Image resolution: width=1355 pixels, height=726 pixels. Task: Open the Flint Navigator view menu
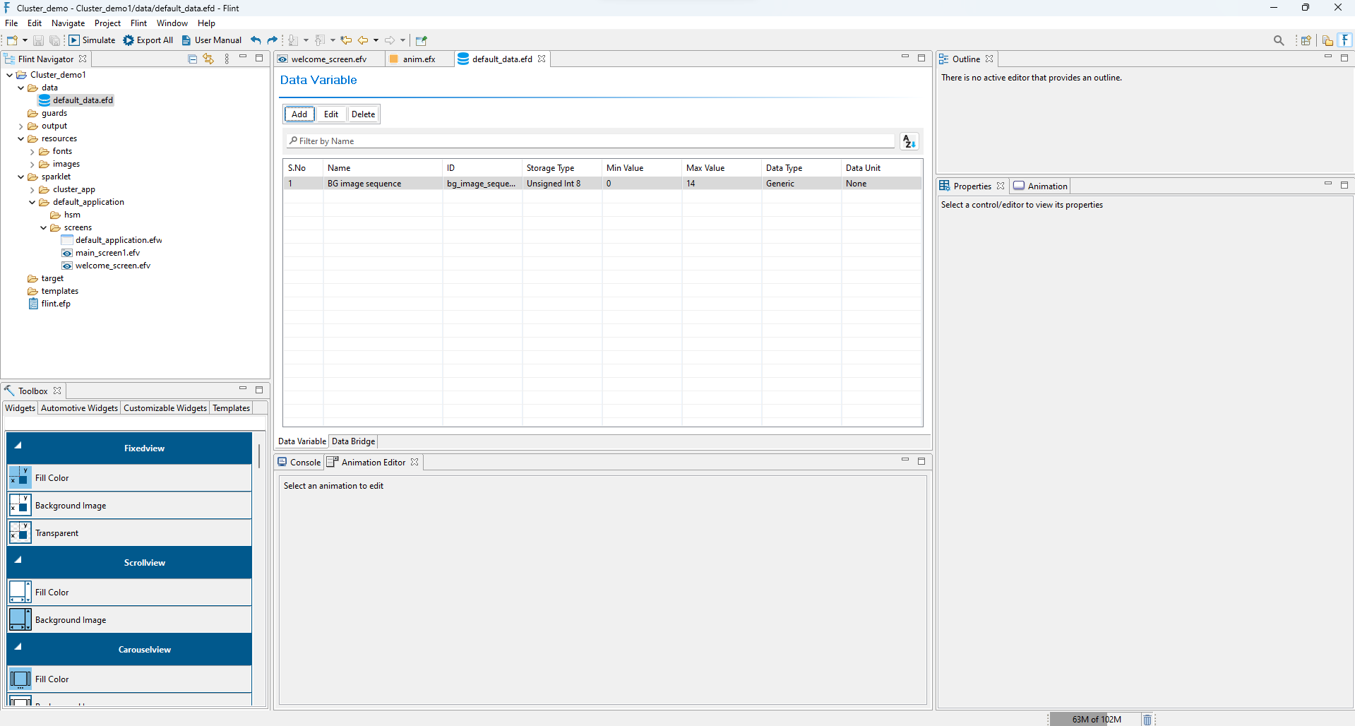point(226,59)
